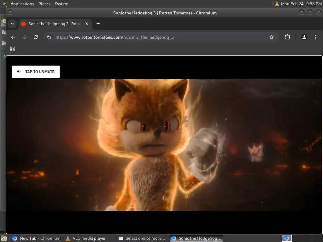Click the Rotten Tomatoes tab favicon
The height and width of the screenshot is (242, 323).
tap(24, 24)
